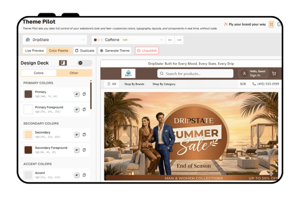Screen dimensions: 300x213
Task: Click the copy icon in Secondary Foreground row
Action: 84,150
